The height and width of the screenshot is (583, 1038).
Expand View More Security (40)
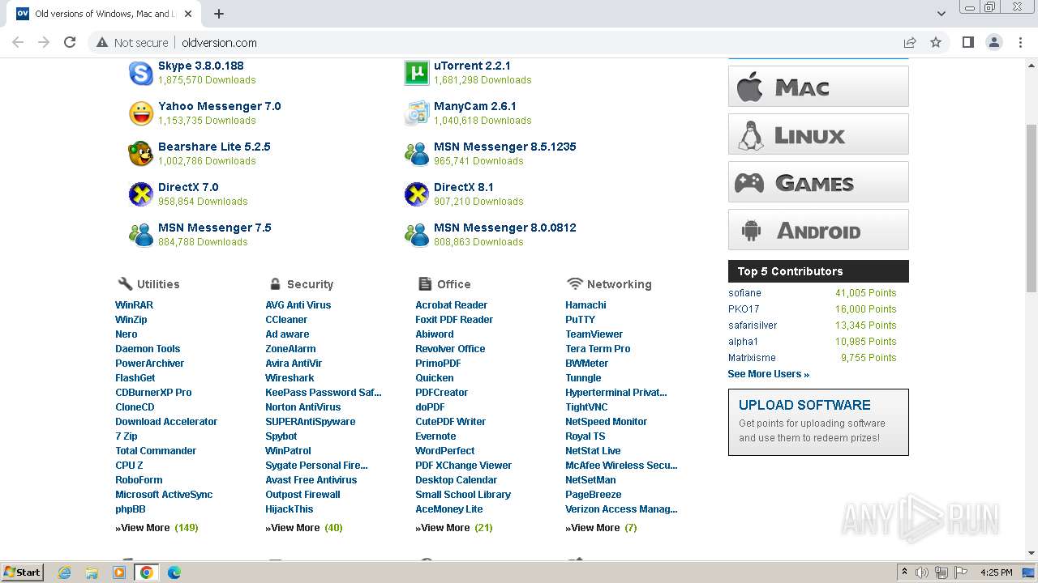304,528
